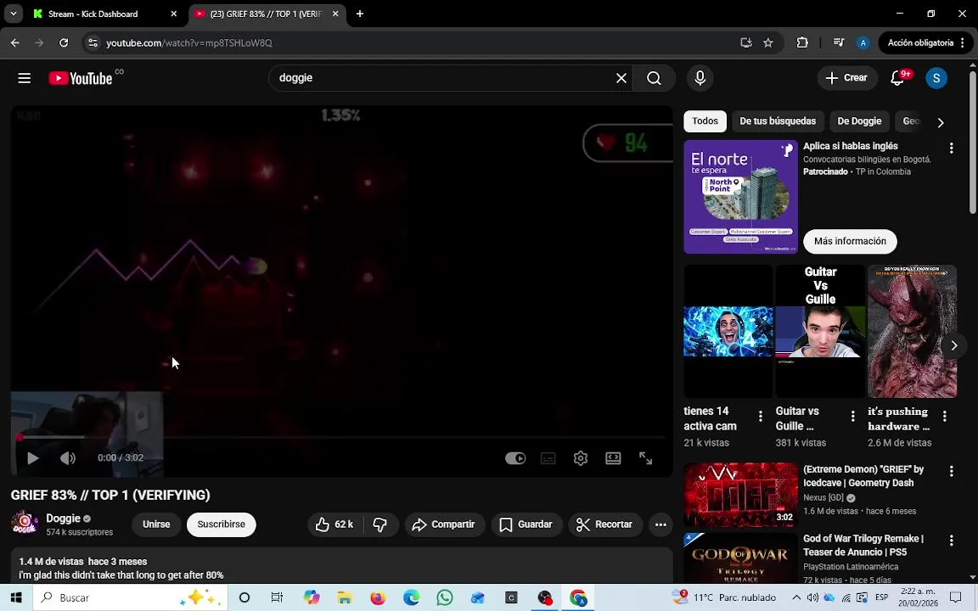This screenshot has height=611, width=978.
Task: Open a new browser tab
Action: (x=360, y=14)
